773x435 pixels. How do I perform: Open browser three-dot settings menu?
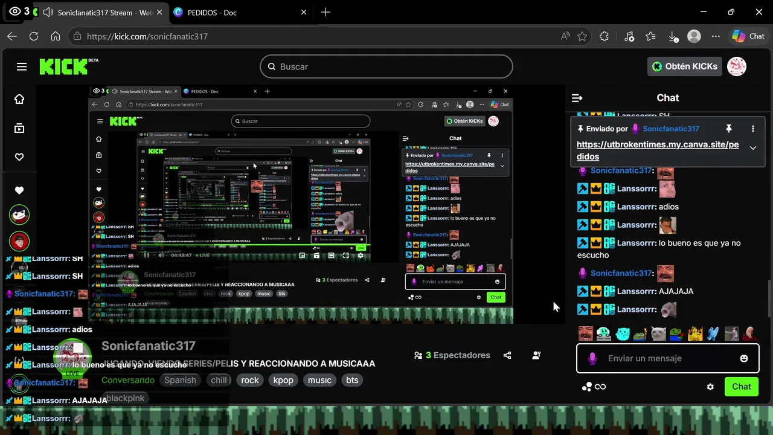[716, 36]
